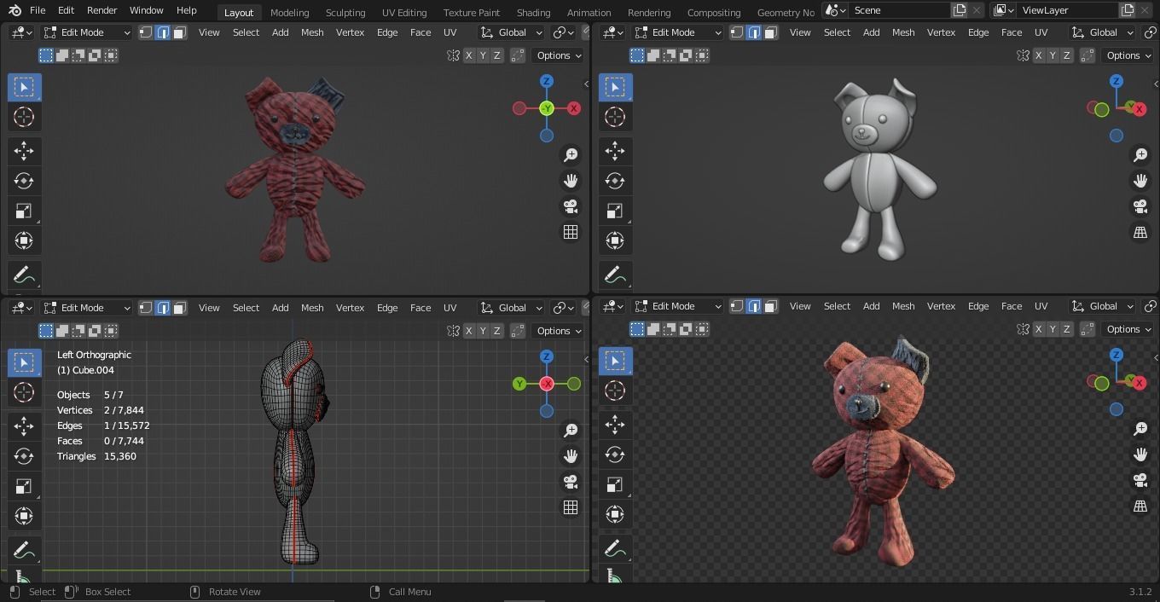1160x602 pixels.
Task: Select the Select Box tool in top-right viewport
Action: click(615, 87)
